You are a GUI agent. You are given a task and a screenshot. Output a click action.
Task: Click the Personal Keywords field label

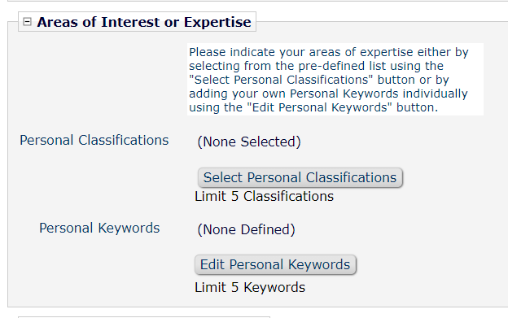99,228
